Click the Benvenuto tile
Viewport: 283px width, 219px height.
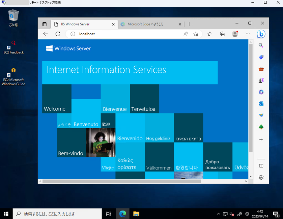(x=86, y=113)
